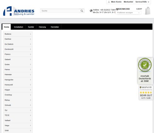Select SAM in the manufacturer list
The width and height of the screenshot is (154, 133).
tap(18, 130)
